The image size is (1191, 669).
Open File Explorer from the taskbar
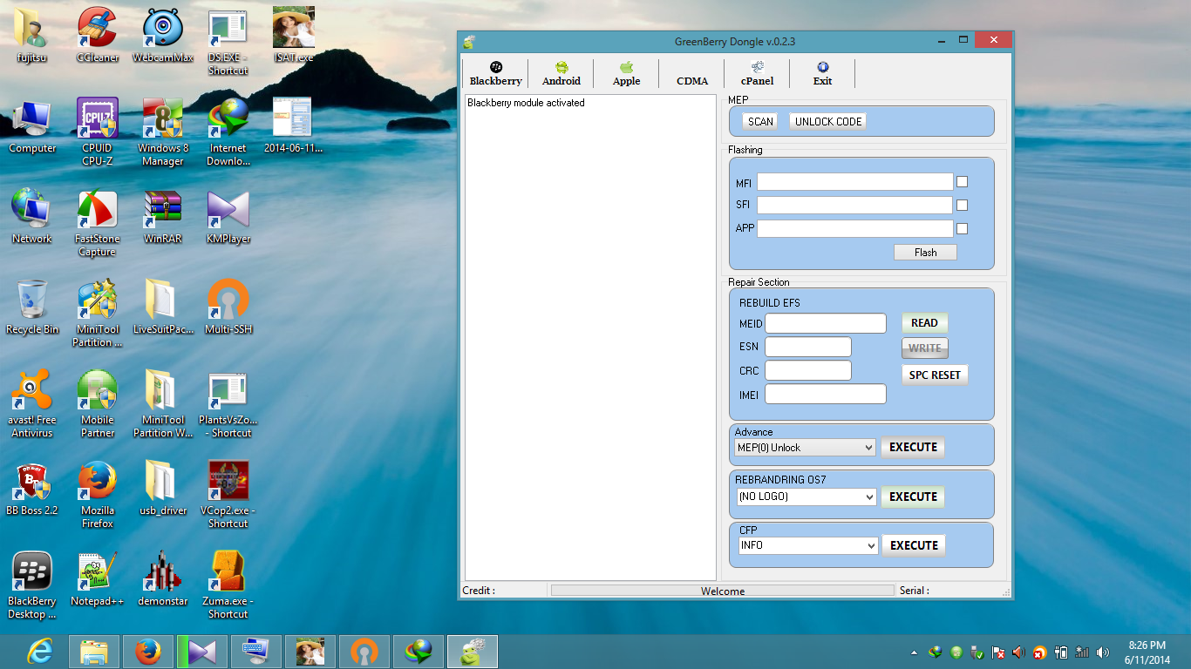click(x=94, y=652)
